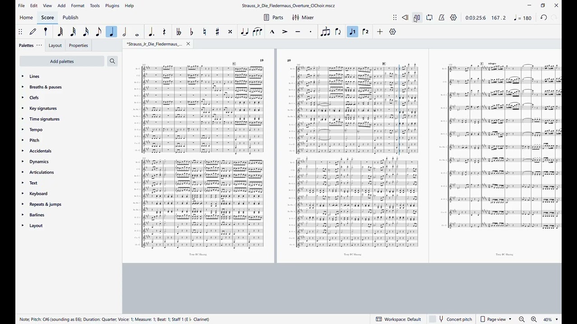577x324 pixels.
Task: Search the palettes
Action: [113, 61]
